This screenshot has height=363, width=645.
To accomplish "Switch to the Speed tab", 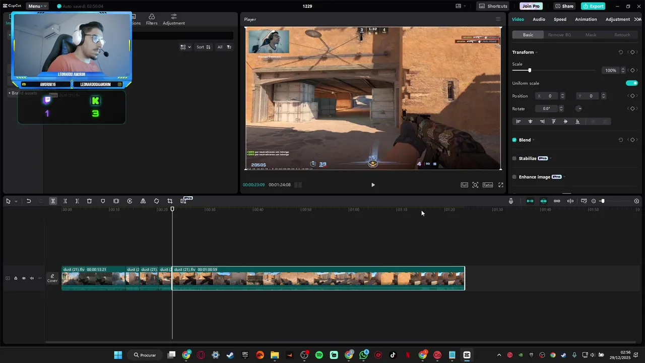I will [560, 19].
